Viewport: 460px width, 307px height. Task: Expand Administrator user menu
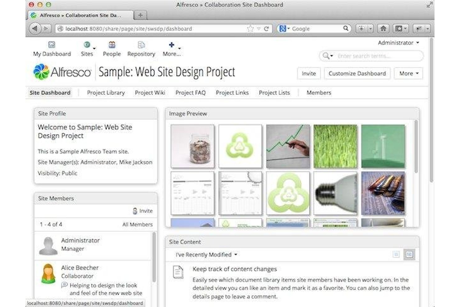[x=398, y=43]
